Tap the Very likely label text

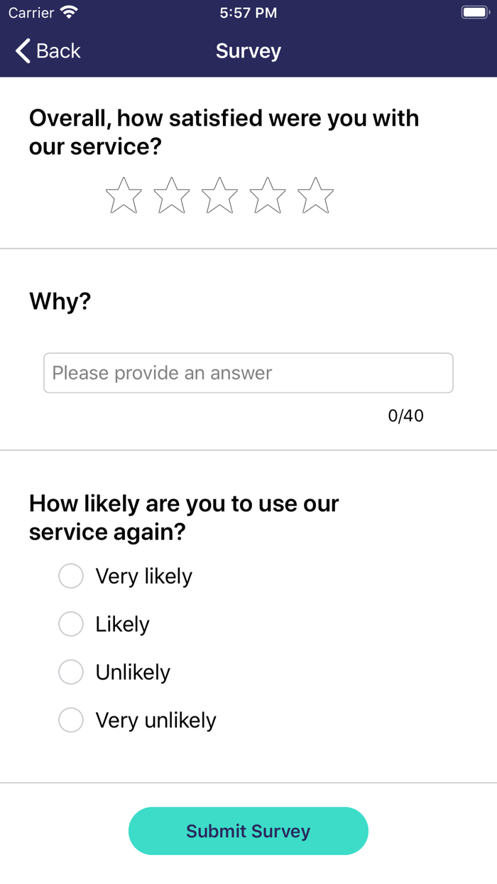[143, 576]
